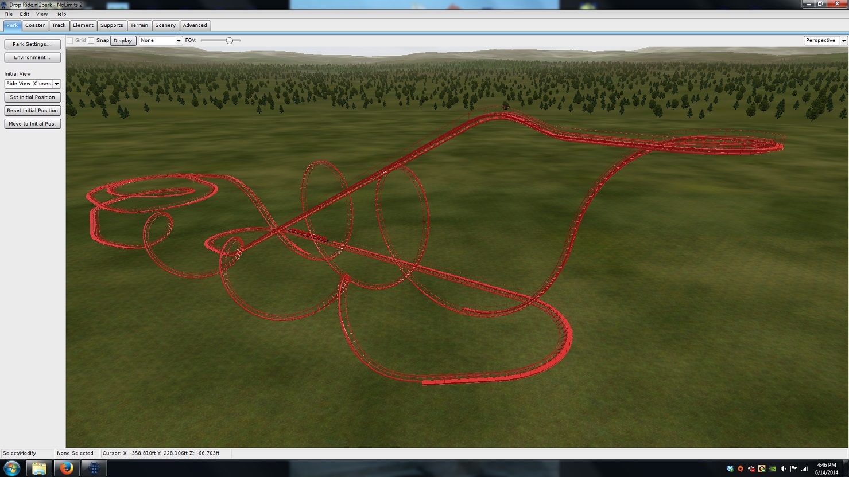The width and height of the screenshot is (849, 477).
Task: Toggle the Grid checkbox
Action: click(70, 41)
